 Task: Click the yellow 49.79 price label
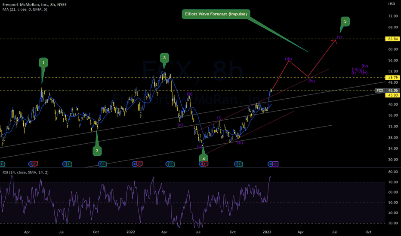pos(392,78)
